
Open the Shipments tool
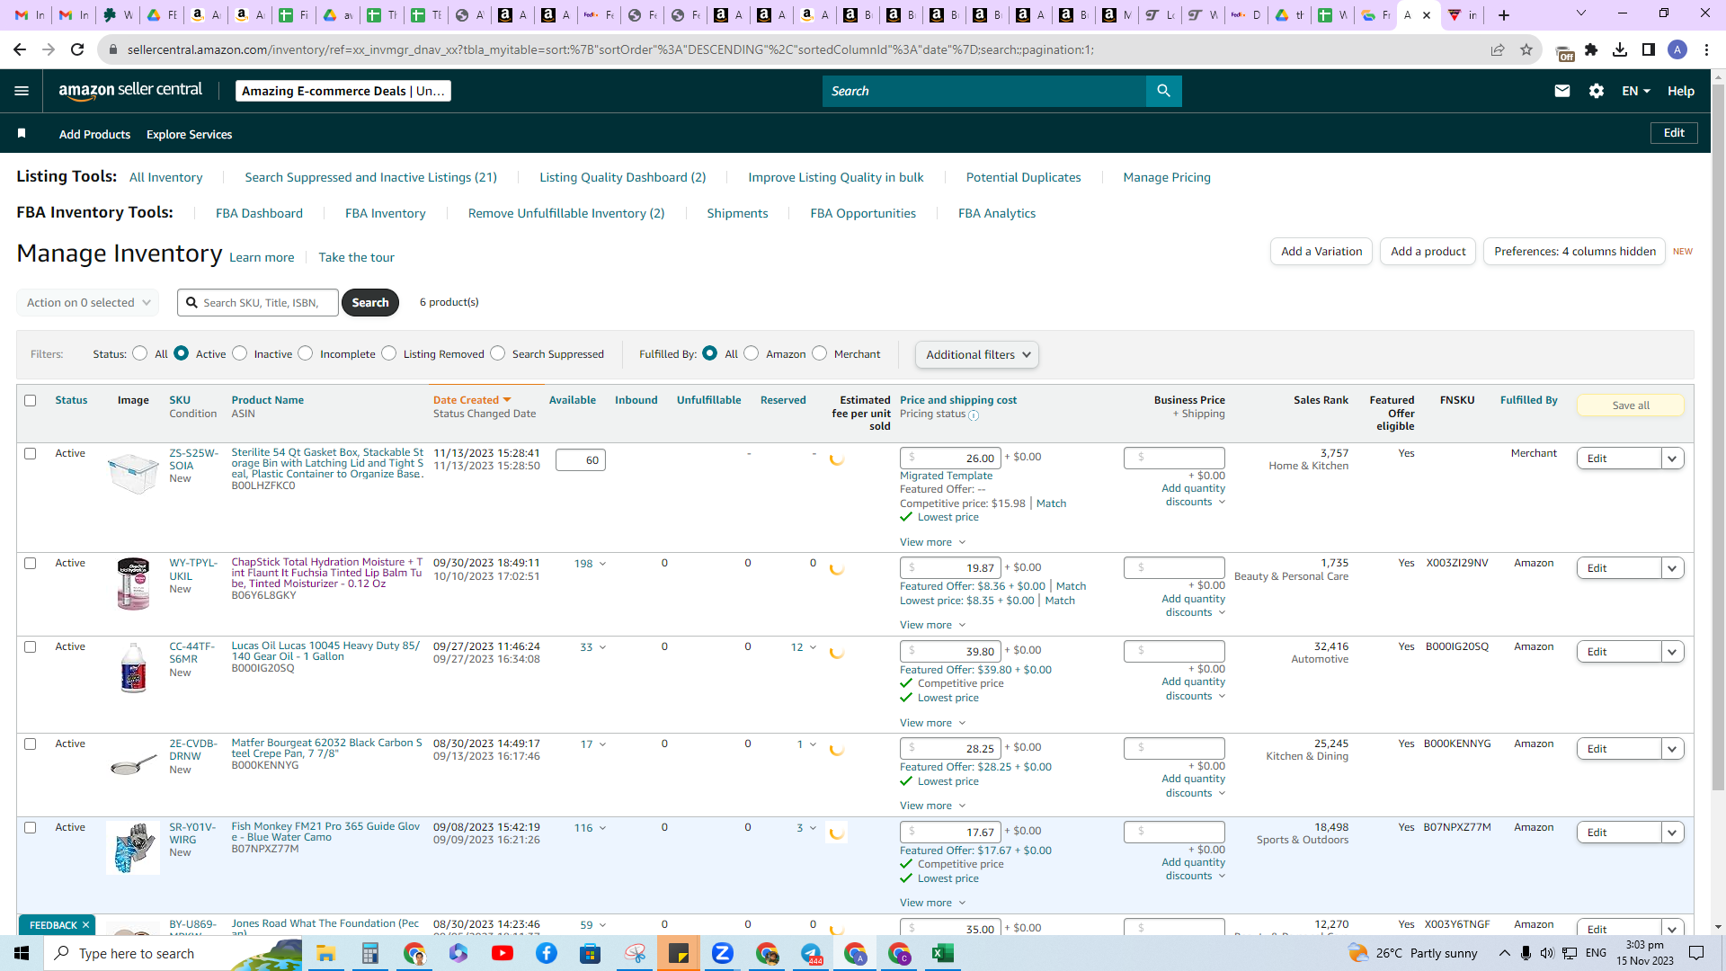[737, 213]
